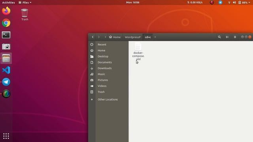253x142 pixels.
Task: Click the Music note icon in the sidebar
Action: 92,74
